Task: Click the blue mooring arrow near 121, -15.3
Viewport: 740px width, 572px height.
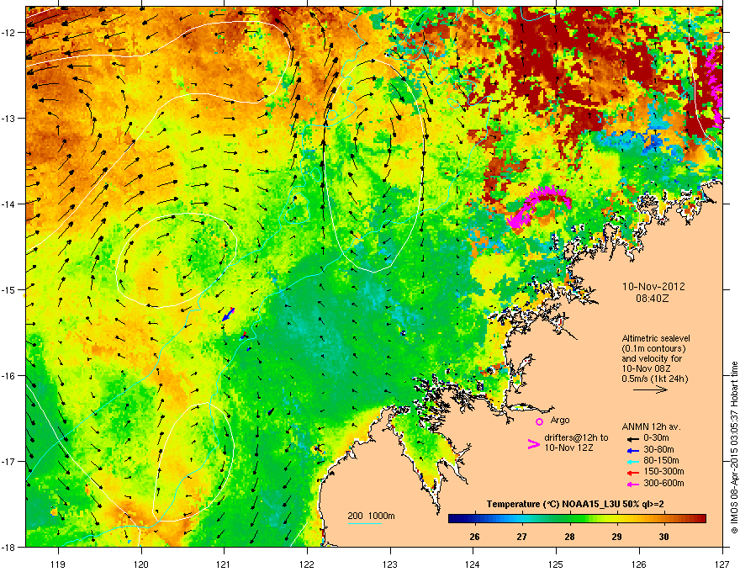Action: [x=229, y=315]
